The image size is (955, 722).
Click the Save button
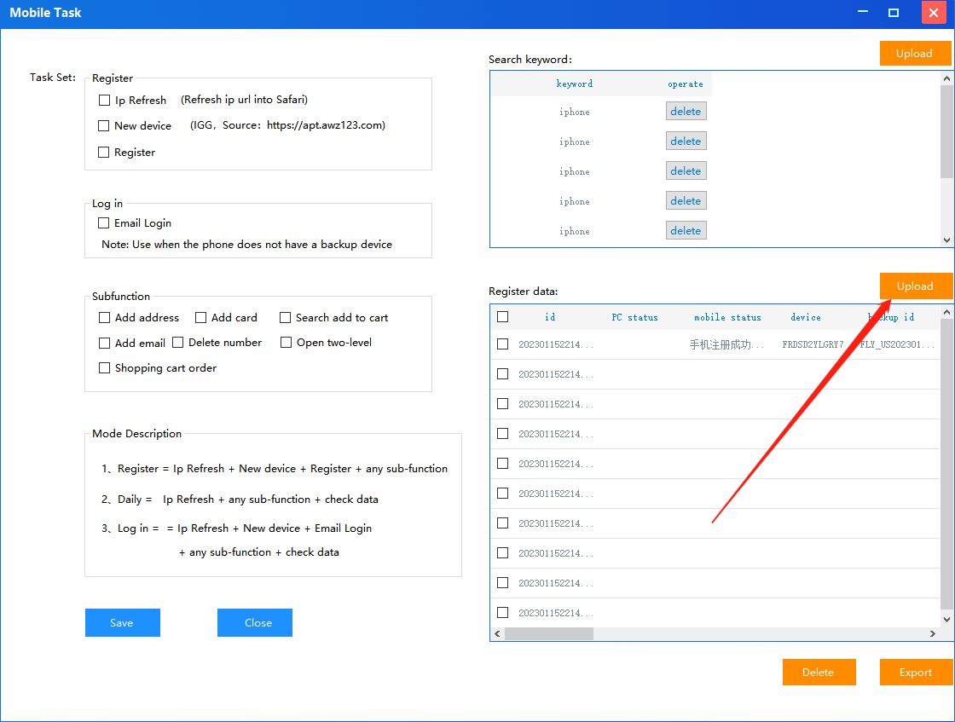tap(123, 623)
